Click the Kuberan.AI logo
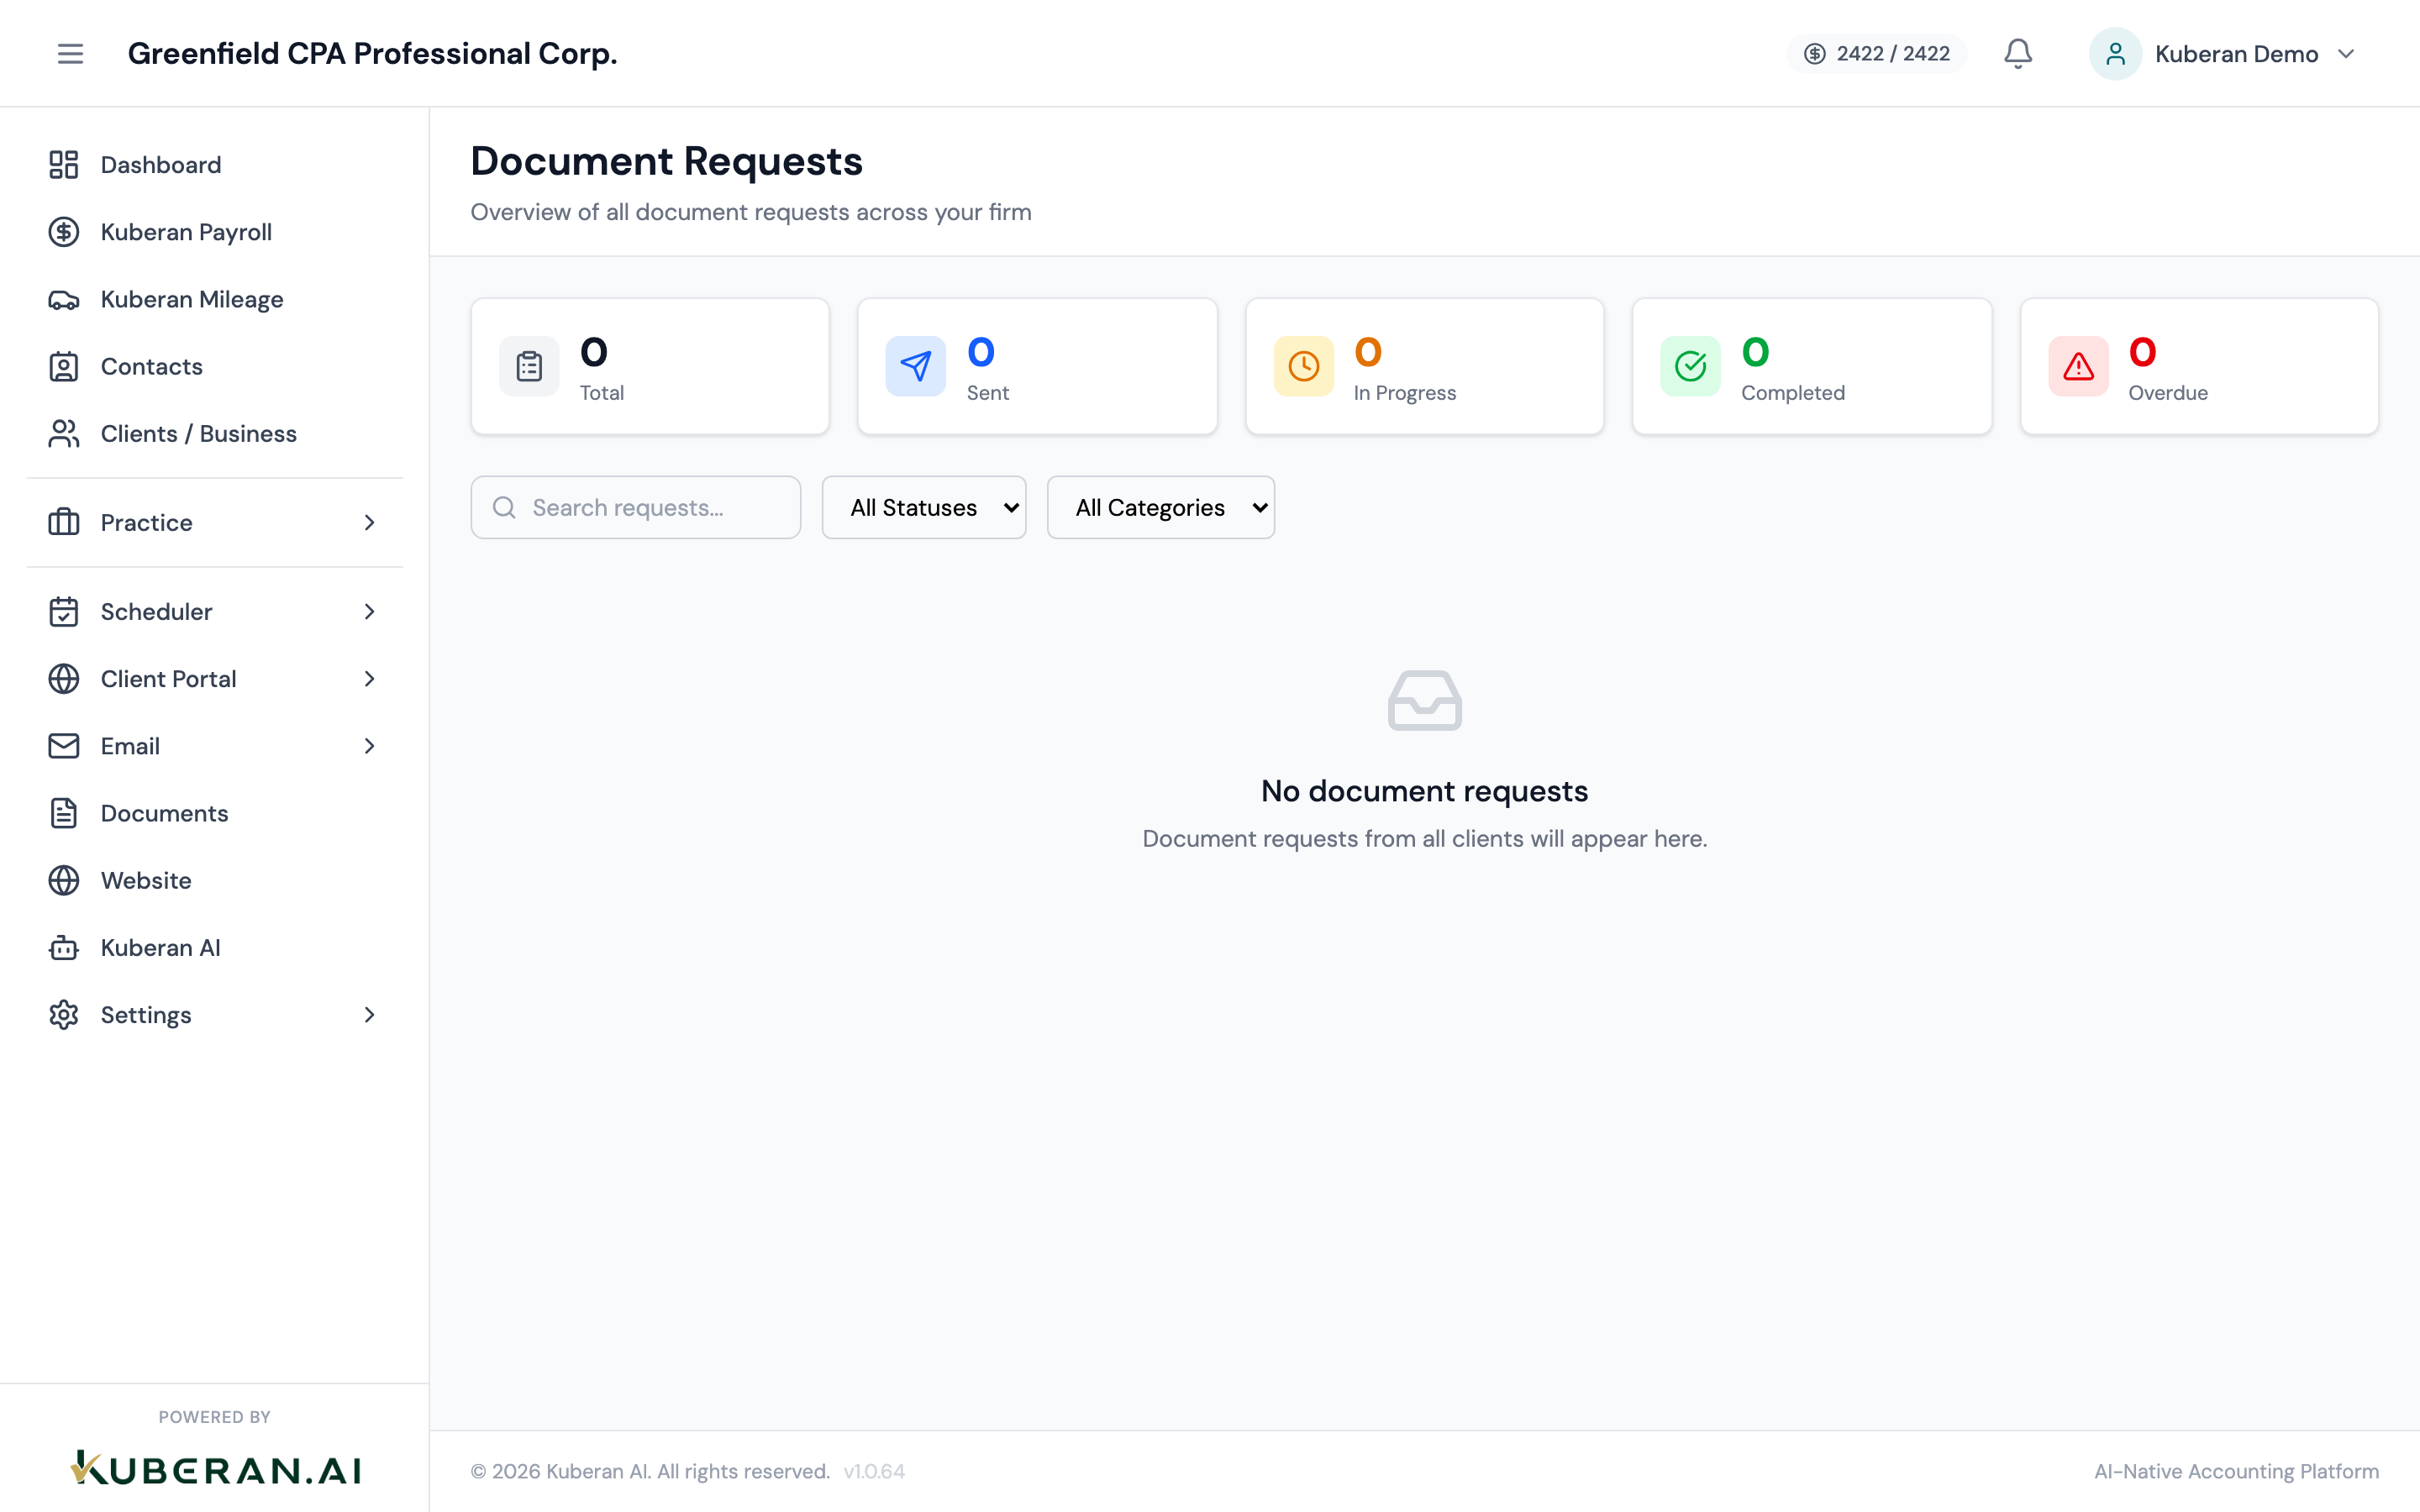The image size is (2420, 1512). [x=215, y=1468]
